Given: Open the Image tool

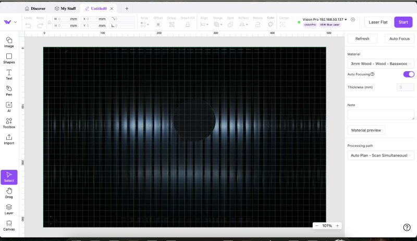Looking at the screenshot, I should (x=9, y=42).
